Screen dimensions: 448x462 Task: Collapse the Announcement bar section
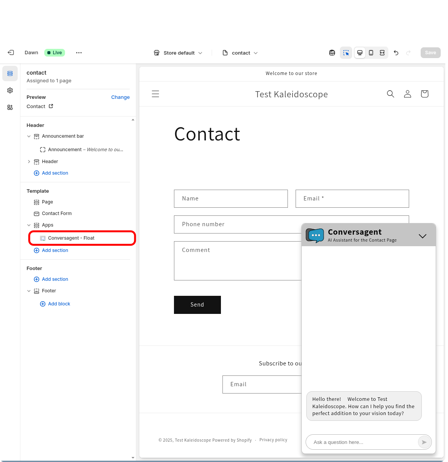point(29,136)
